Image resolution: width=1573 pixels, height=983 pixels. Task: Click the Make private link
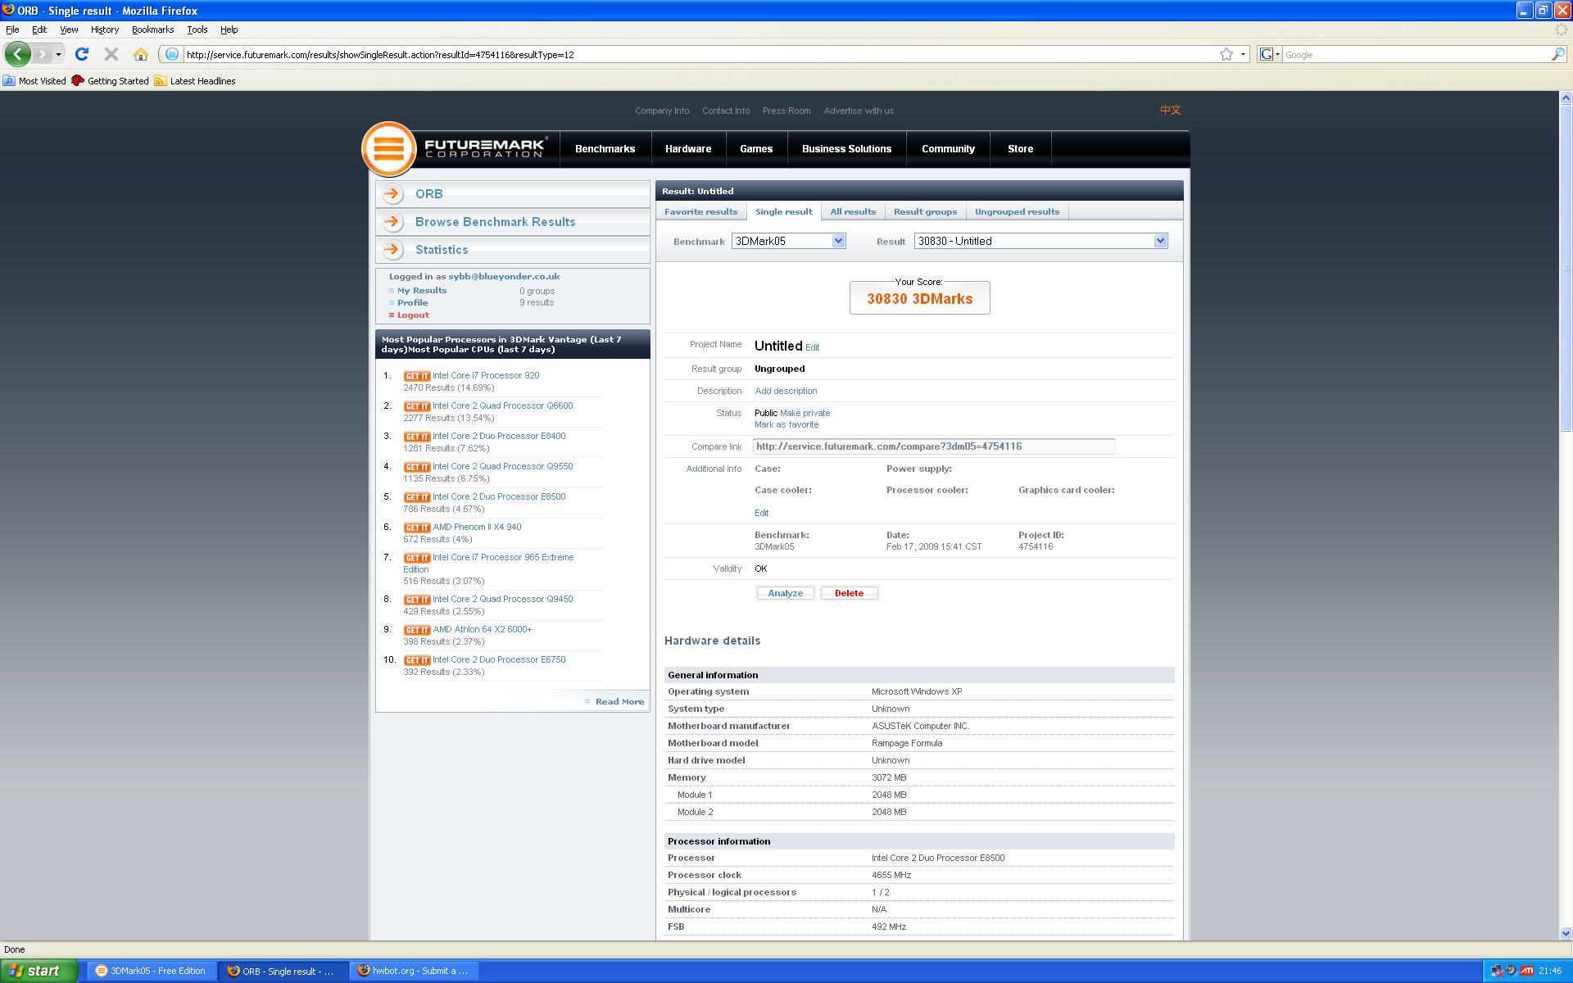[805, 413]
